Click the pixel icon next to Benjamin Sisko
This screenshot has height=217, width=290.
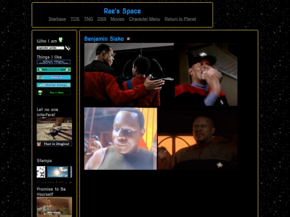(128, 39)
